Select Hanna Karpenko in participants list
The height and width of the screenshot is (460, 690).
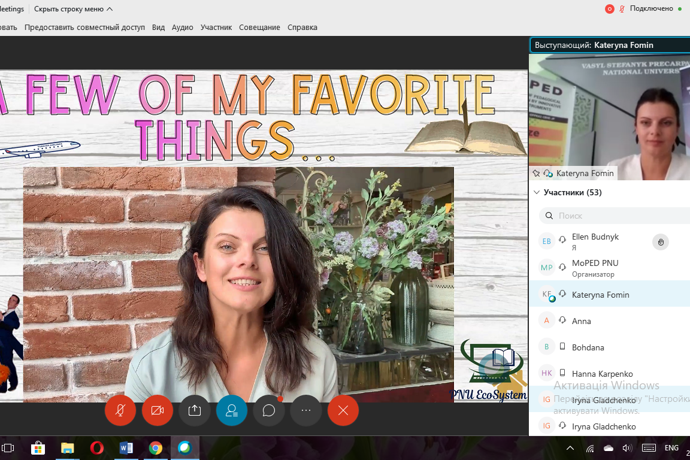click(x=602, y=374)
